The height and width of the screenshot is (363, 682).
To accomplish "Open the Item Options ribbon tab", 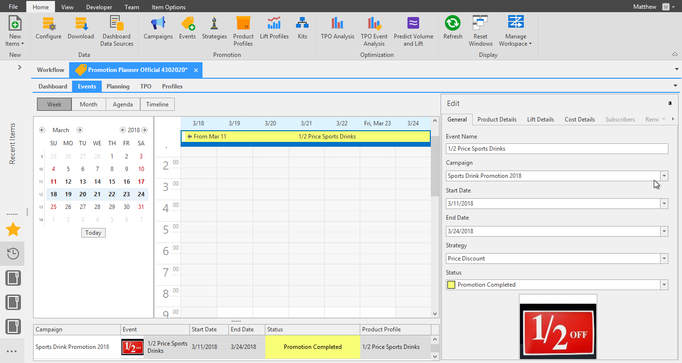I will click(168, 7).
